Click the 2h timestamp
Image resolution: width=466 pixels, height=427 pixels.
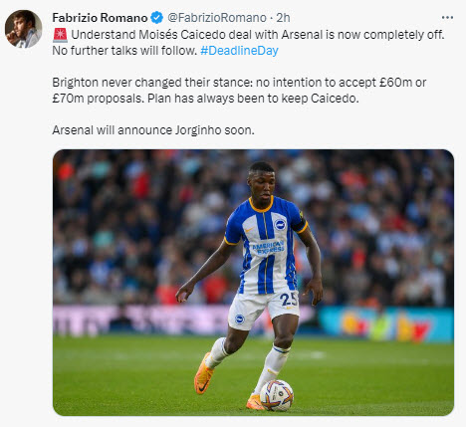coord(283,18)
